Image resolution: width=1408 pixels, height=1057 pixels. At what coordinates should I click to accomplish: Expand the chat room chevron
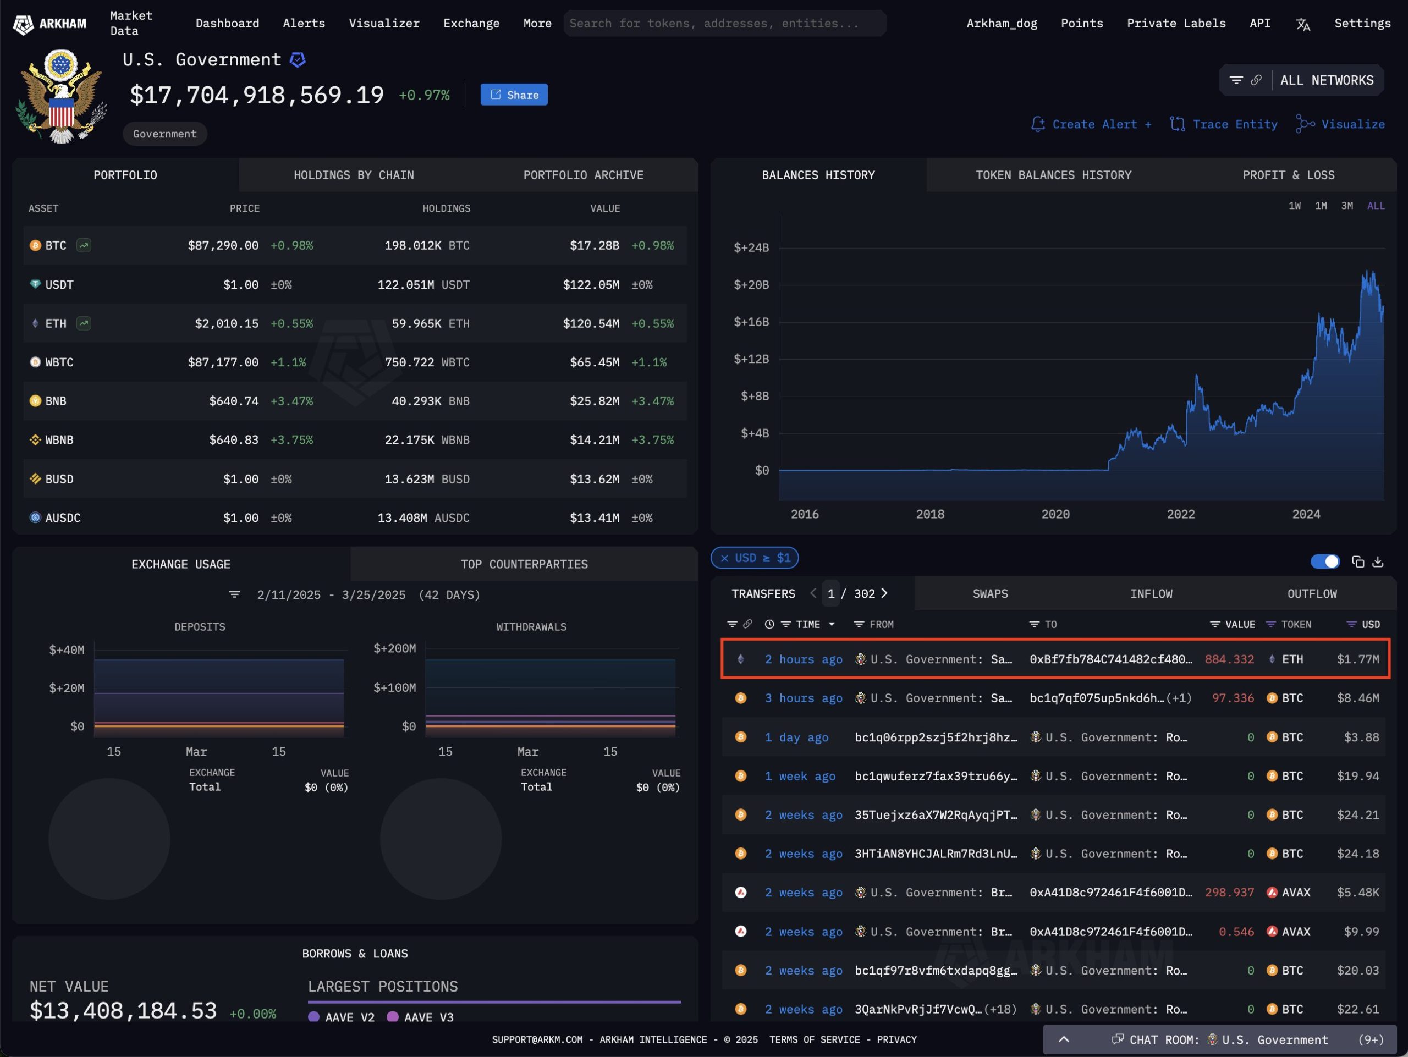click(x=1064, y=1039)
